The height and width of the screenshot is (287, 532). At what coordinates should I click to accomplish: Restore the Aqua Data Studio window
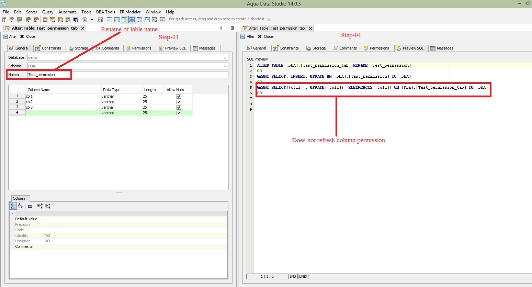(x=528, y=3)
